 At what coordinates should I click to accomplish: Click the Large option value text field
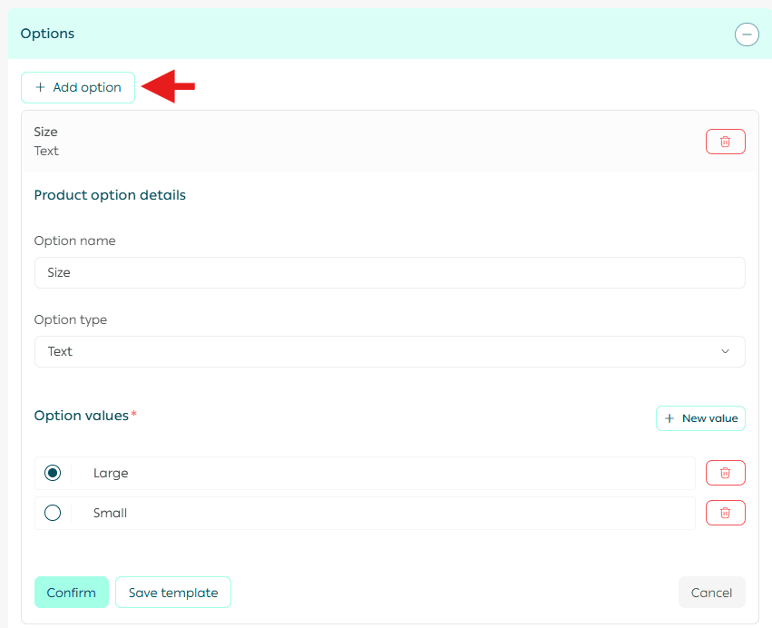[x=390, y=473]
